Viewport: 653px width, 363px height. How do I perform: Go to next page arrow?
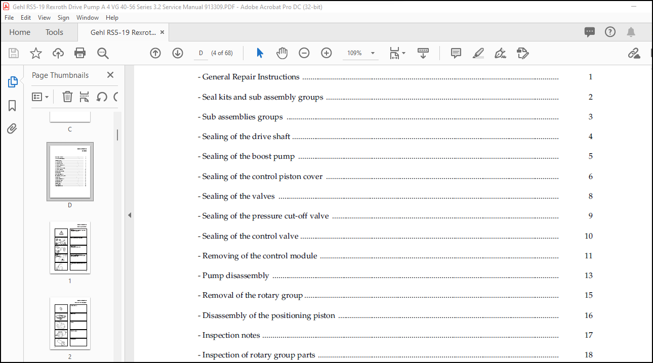click(178, 53)
